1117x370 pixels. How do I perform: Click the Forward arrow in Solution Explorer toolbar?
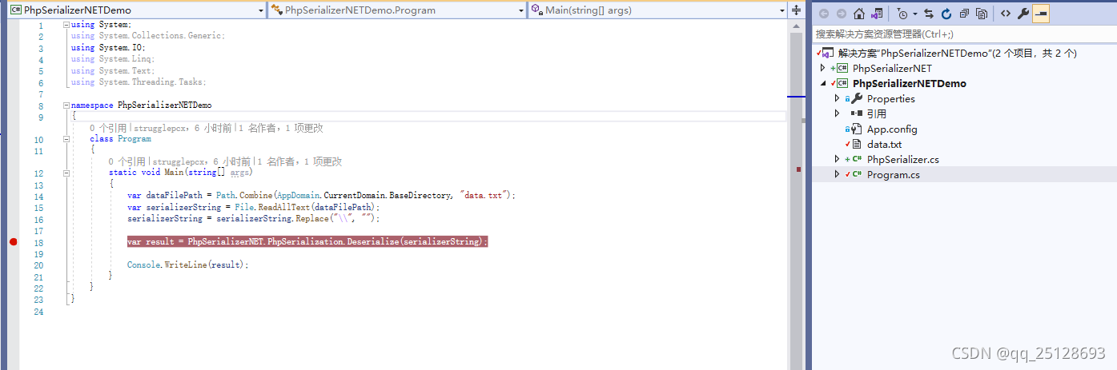842,14
